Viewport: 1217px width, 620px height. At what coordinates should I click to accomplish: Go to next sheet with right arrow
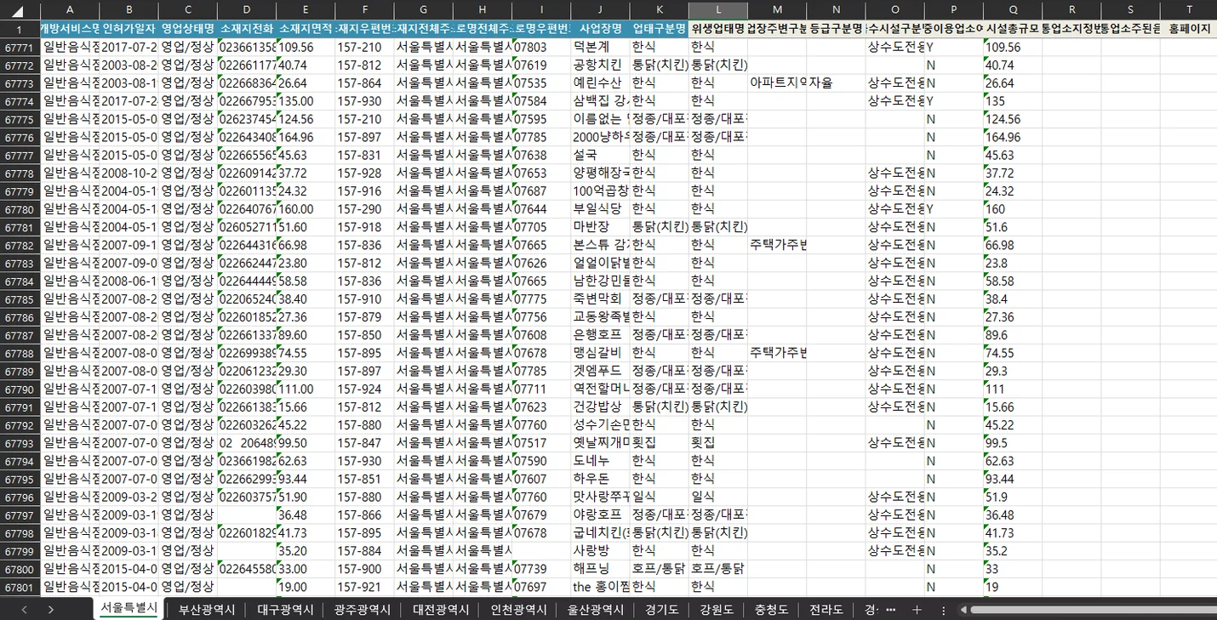[51, 609]
